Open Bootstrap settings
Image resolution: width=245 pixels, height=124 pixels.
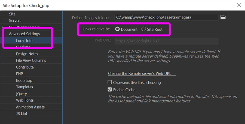tap(24, 80)
